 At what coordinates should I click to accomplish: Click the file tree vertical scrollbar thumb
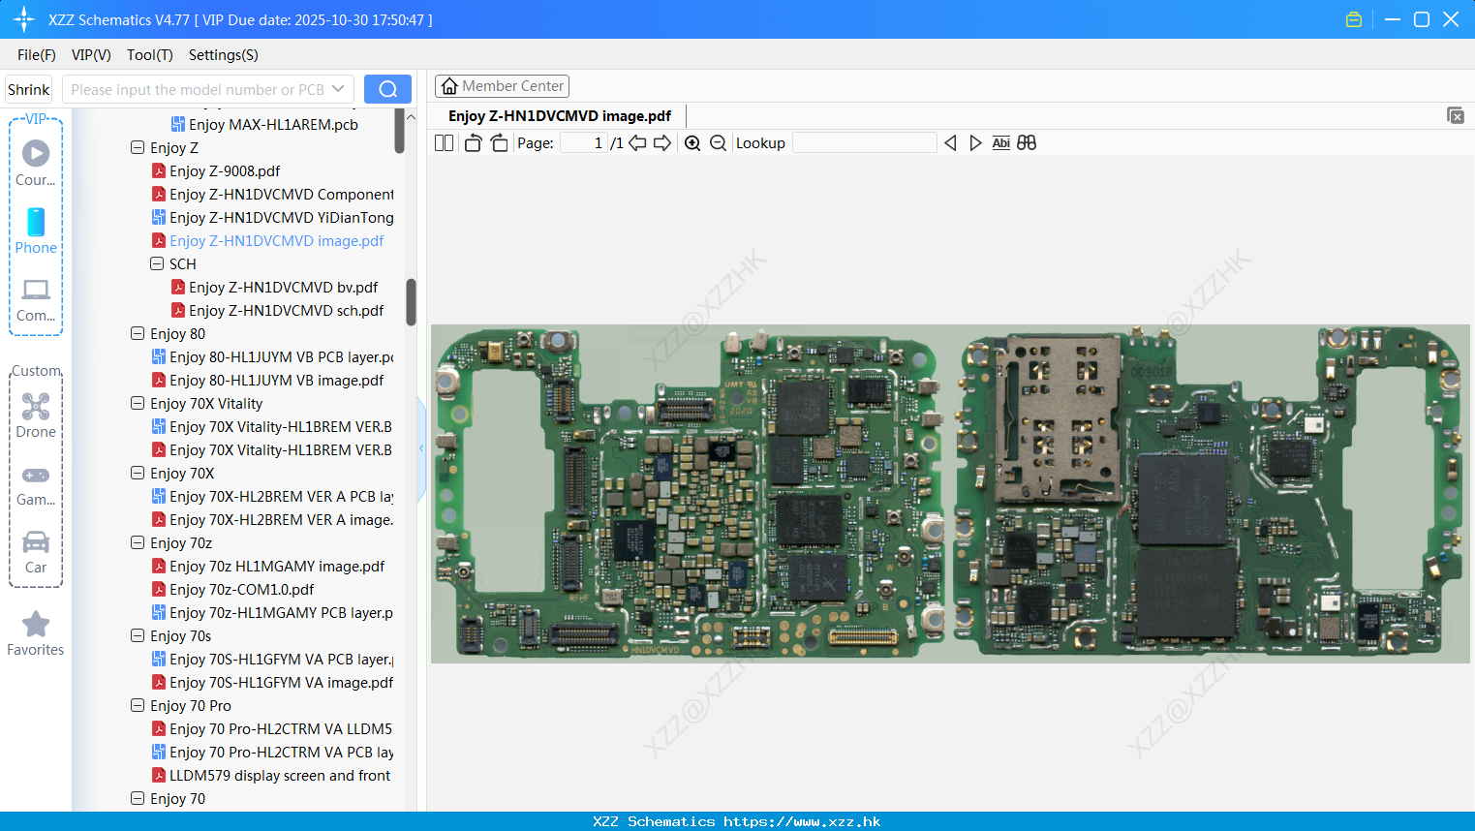411,302
